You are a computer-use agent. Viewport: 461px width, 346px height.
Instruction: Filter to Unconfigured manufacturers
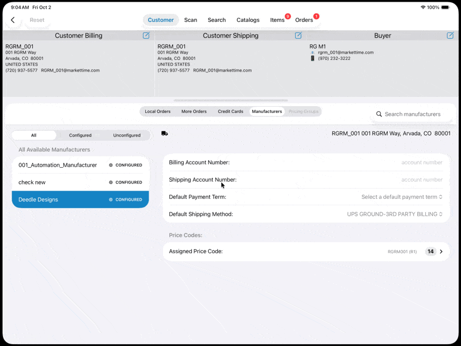pyautogui.click(x=127, y=136)
